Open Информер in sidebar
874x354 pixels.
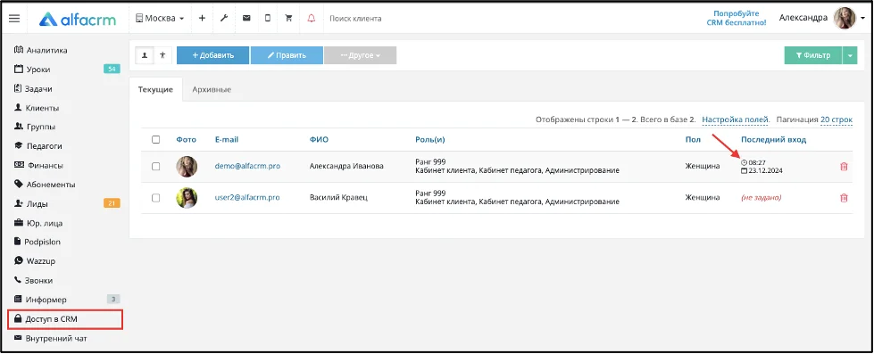point(39,300)
